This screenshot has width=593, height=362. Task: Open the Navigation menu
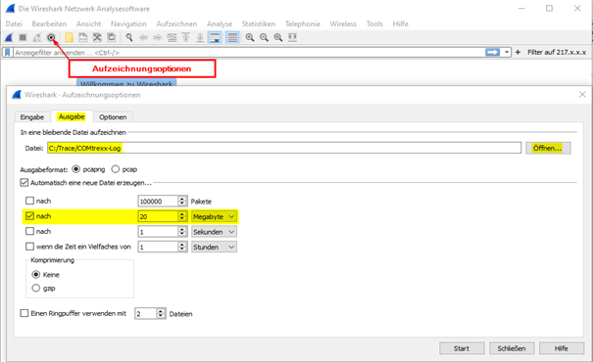[x=128, y=23]
